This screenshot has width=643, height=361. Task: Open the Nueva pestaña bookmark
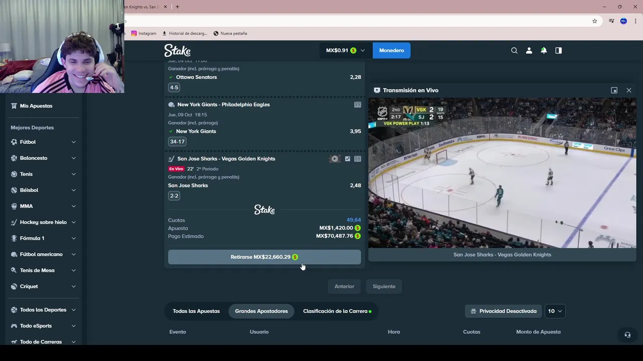tap(230, 34)
